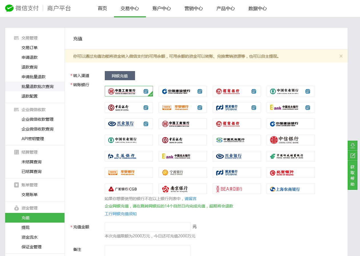Select 兴业银行 without the 企 badge
Image resolution: width=360 pixels, height=256 pixels.
[x=237, y=156]
